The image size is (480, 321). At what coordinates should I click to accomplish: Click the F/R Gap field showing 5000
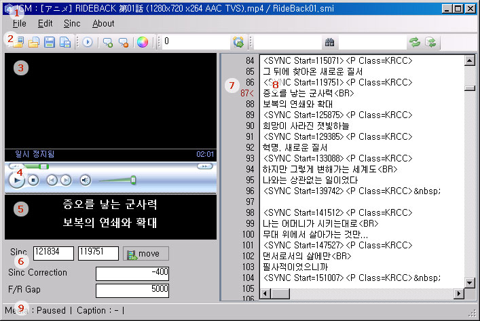132,290
